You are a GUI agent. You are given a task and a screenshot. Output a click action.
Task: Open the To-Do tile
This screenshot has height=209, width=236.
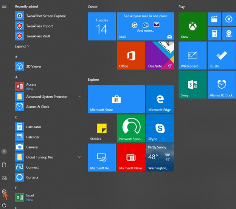coord(222,55)
